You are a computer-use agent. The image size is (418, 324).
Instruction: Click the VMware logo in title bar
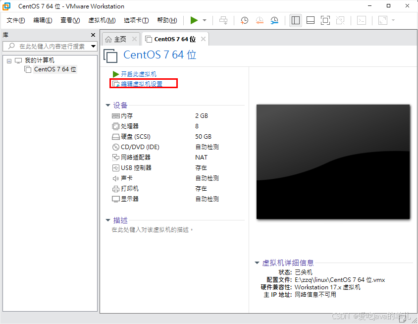[6, 6]
